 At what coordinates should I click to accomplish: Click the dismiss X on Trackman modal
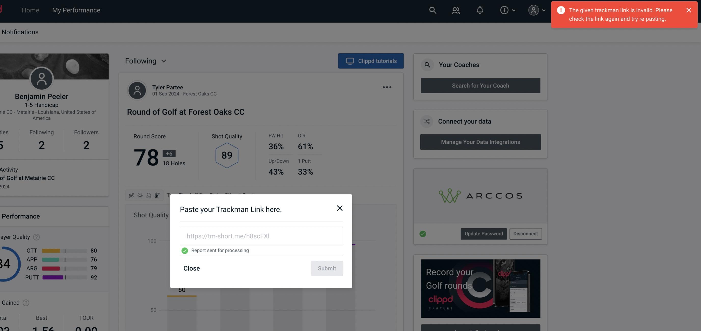pyautogui.click(x=340, y=208)
